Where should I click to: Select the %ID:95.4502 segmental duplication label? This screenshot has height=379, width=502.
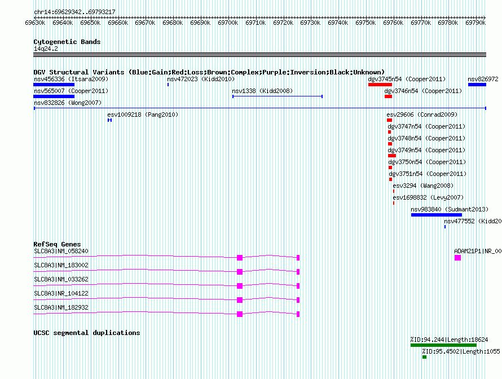[x=461, y=351]
